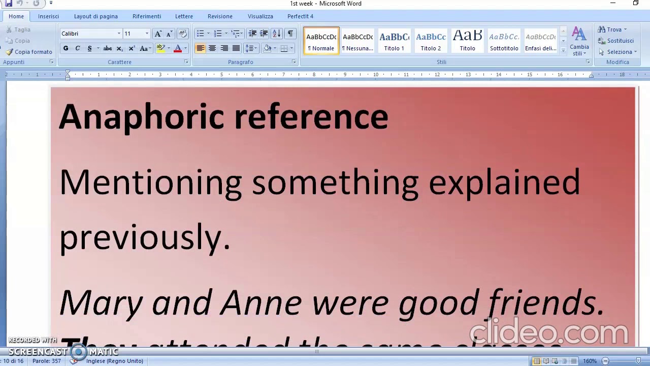Screen dimensions: 650x366
Task: Open Carattere font dialog launcher
Action: (186, 62)
